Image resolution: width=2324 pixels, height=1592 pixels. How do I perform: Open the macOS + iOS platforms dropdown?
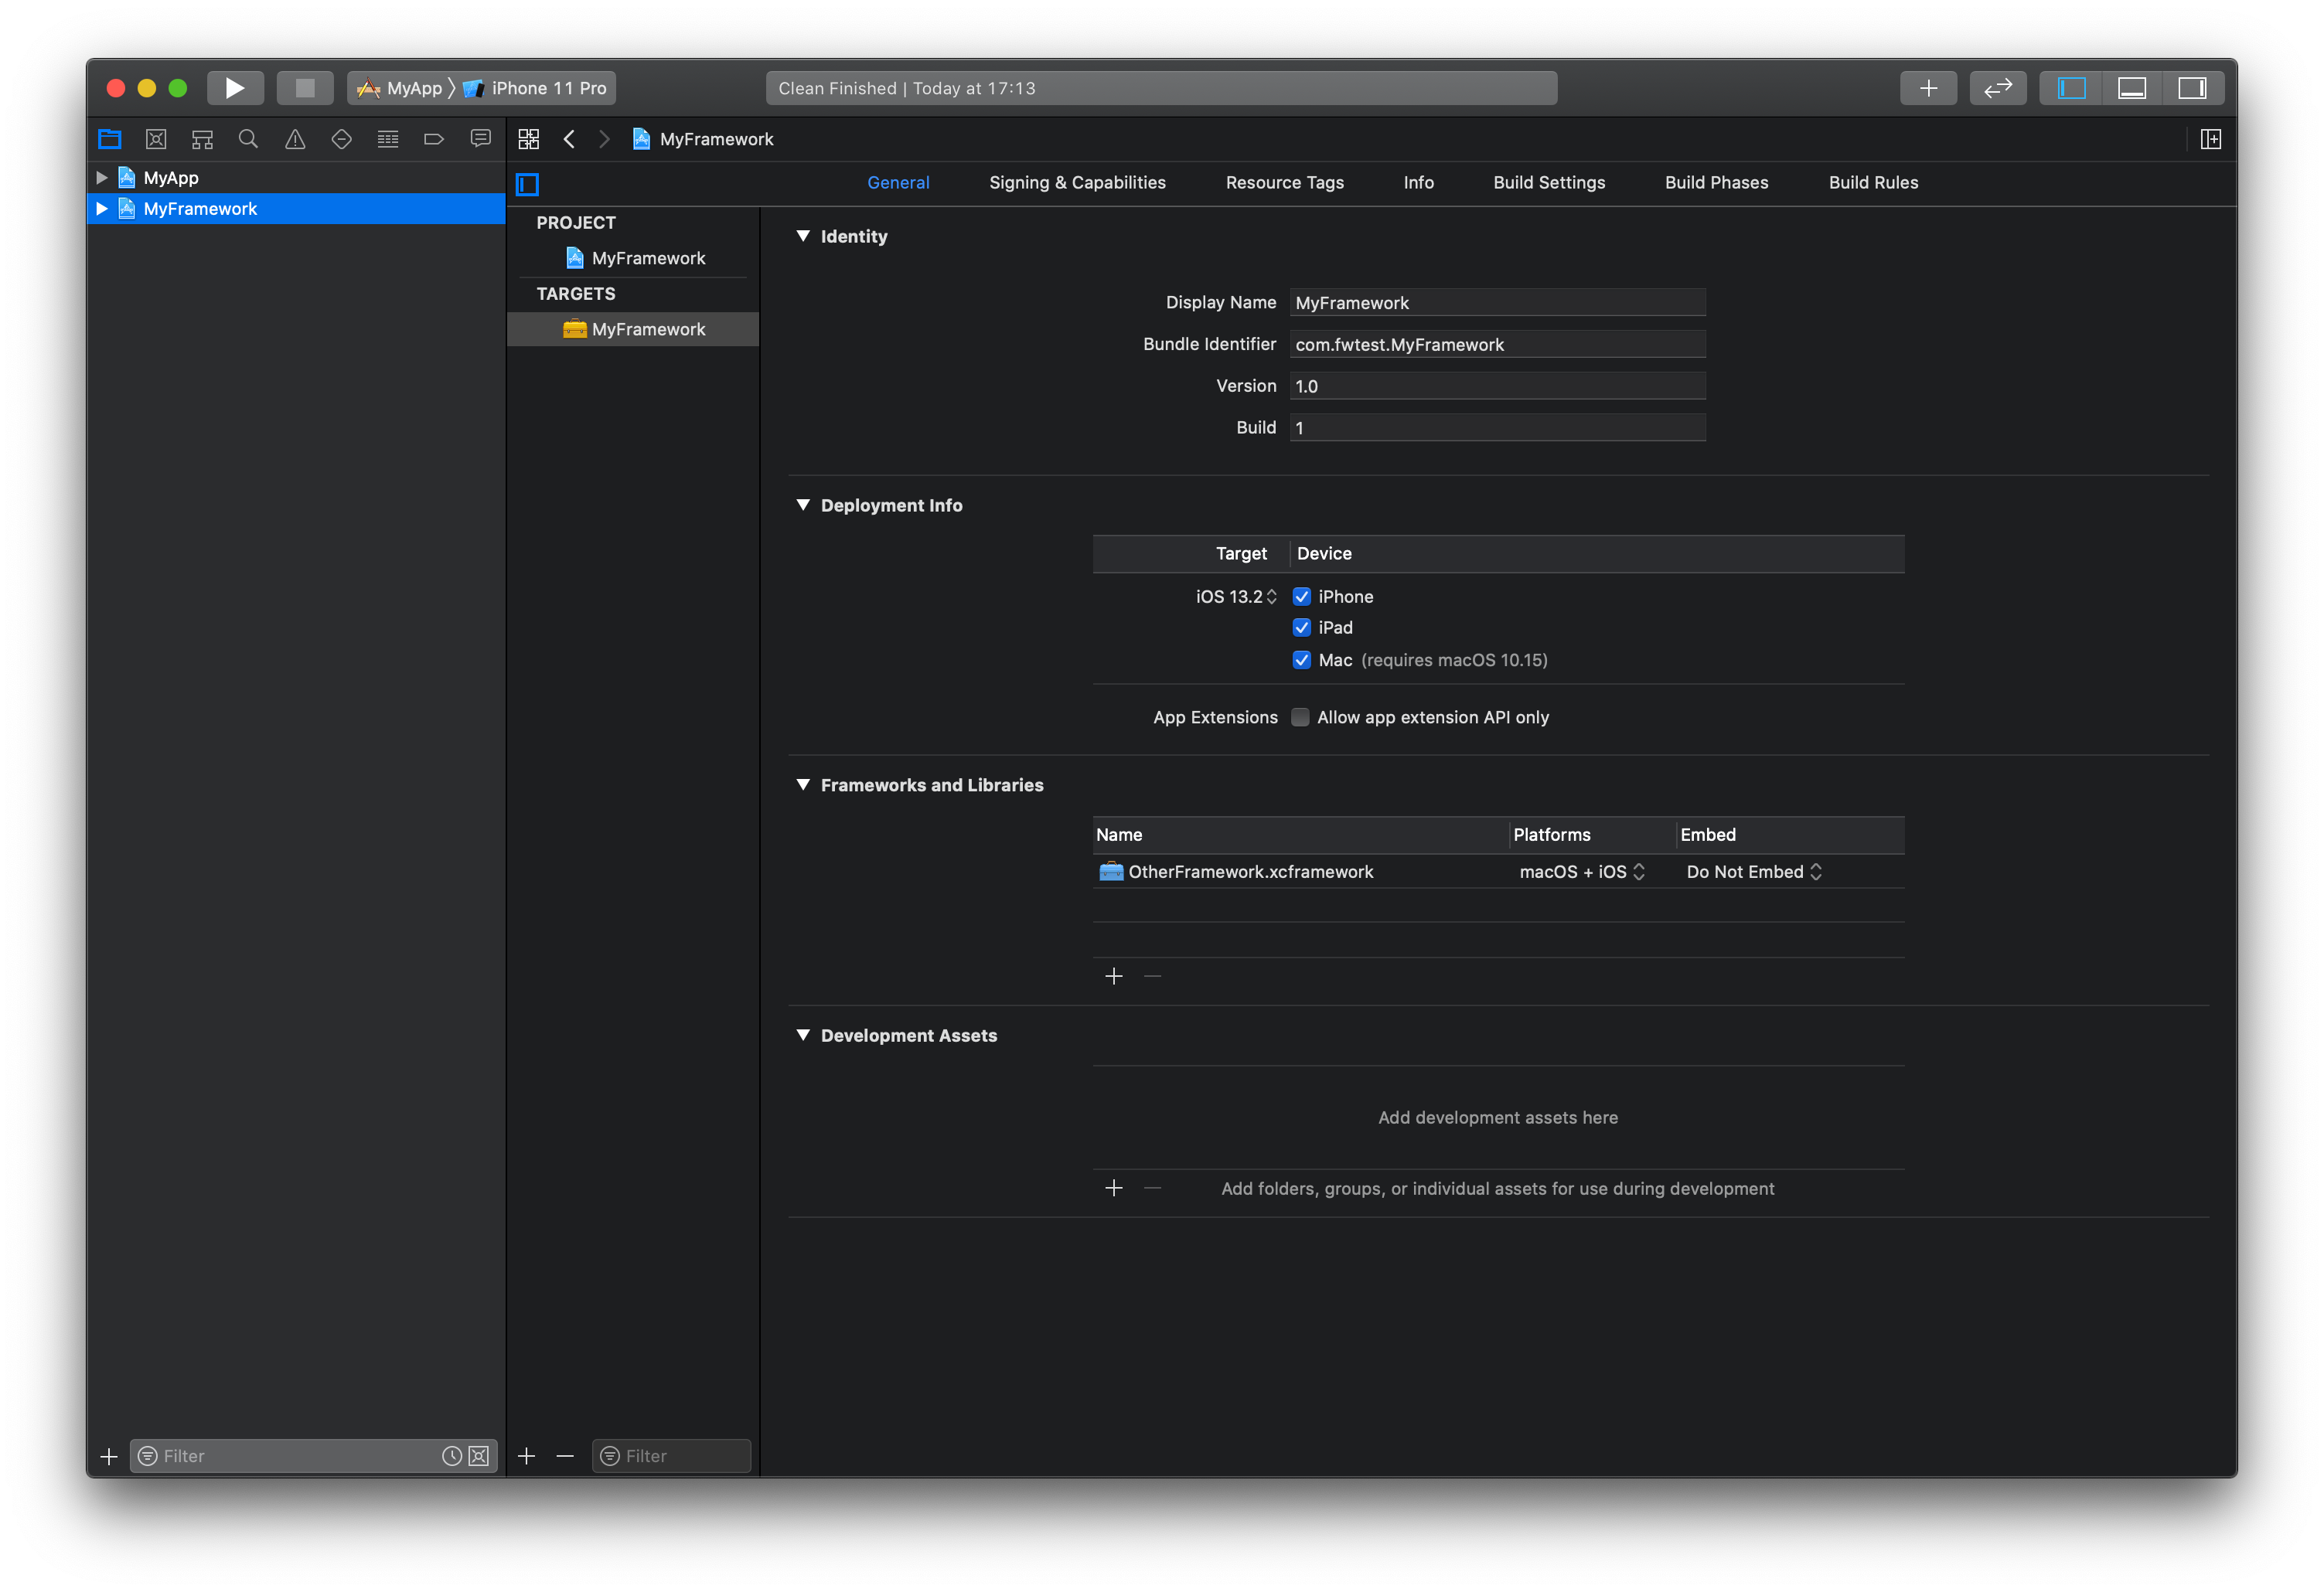tap(1581, 872)
